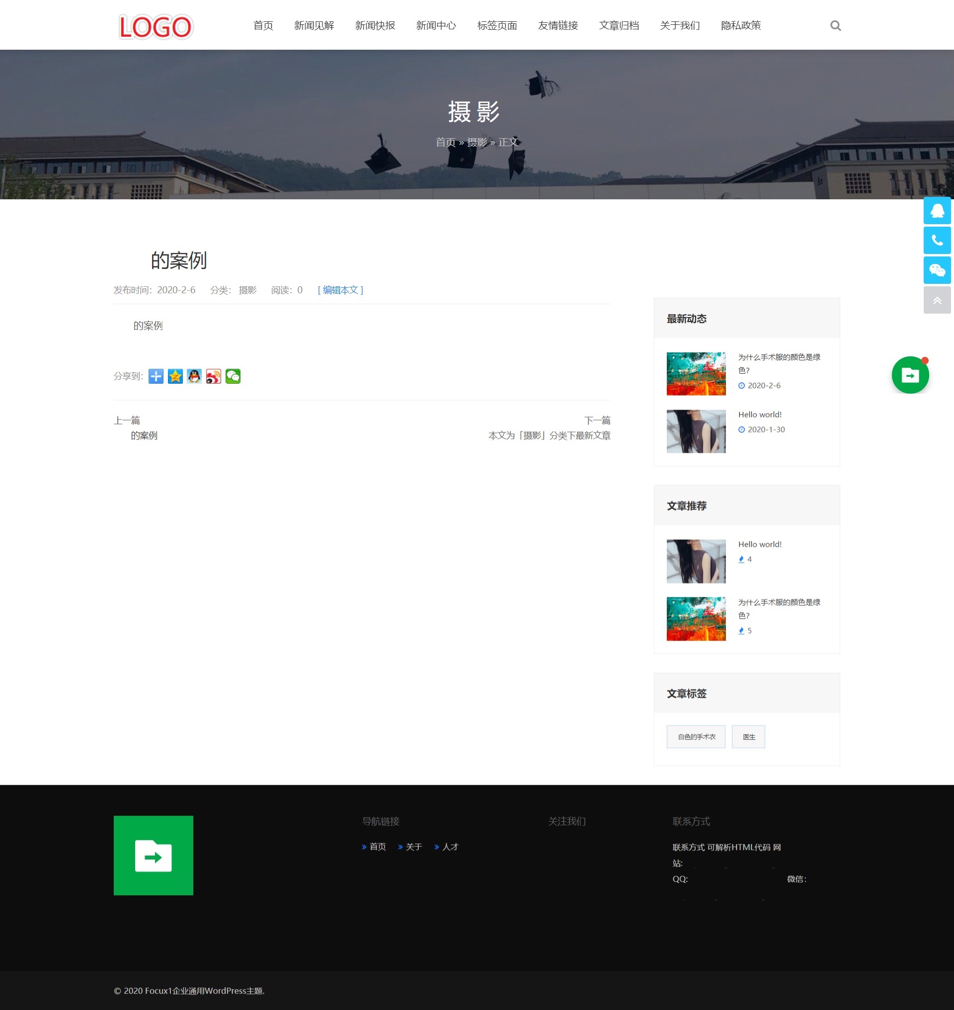Share to QZone star icon

click(x=175, y=377)
